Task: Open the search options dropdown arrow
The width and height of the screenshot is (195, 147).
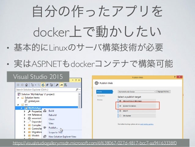Action: coord(80,90)
